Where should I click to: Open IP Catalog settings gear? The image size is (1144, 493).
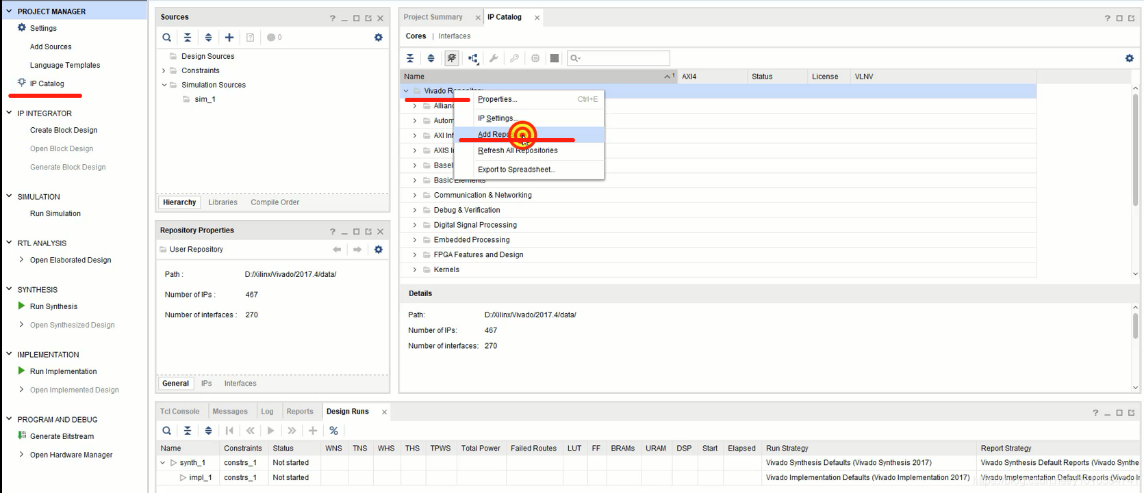click(x=1130, y=58)
